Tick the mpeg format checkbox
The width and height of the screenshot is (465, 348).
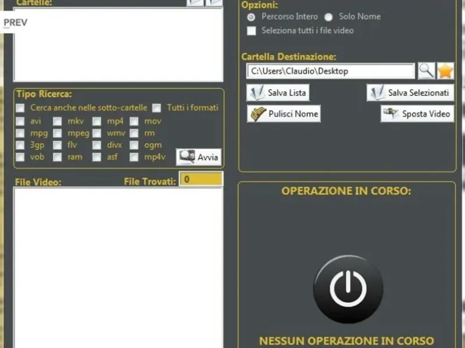(57, 133)
